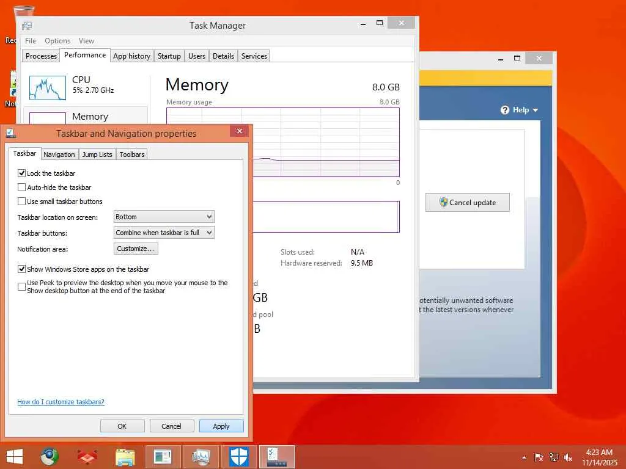This screenshot has height=469, width=626.
Task: Open How do I customize taskbars link
Action: click(x=61, y=402)
